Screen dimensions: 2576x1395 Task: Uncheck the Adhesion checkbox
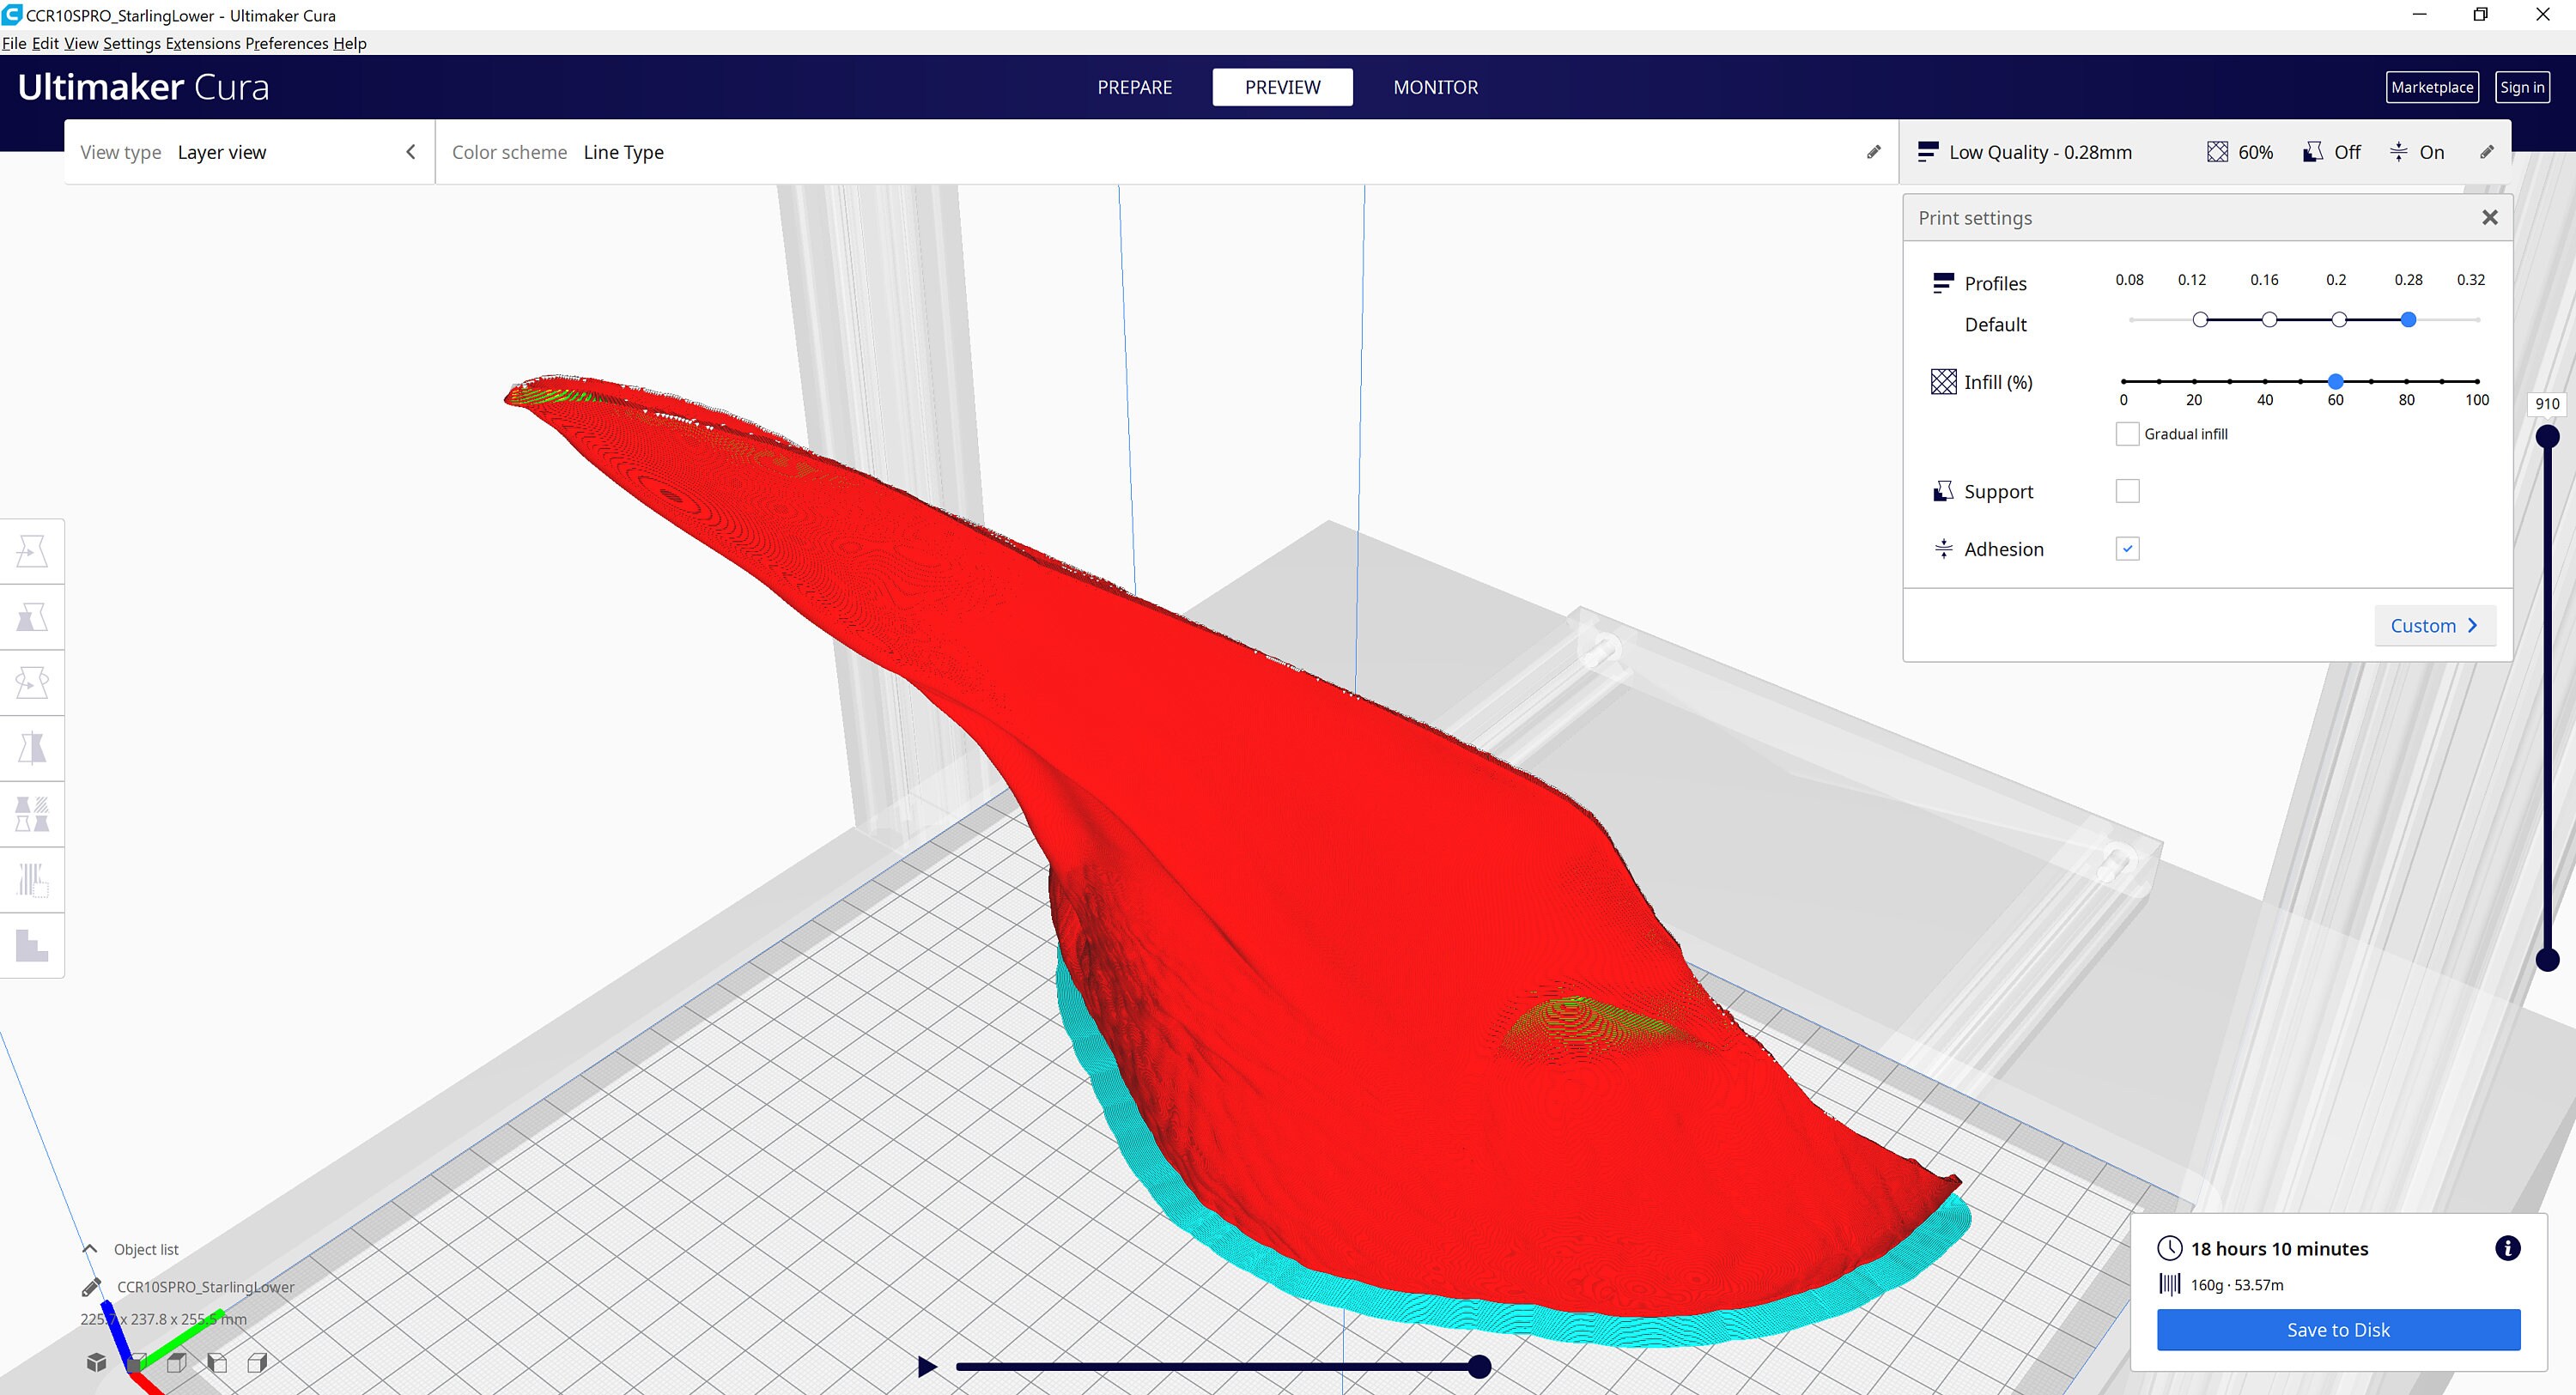click(2128, 548)
